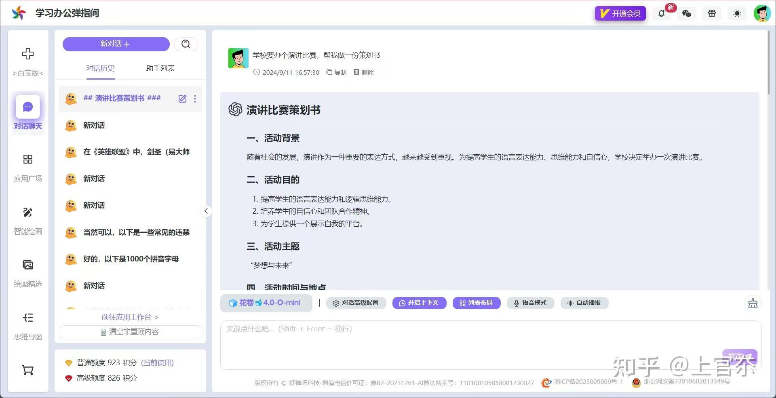Switch to 助手列表 tab
Image resolution: width=776 pixels, height=398 pixels.
click(x=160, y=68)
